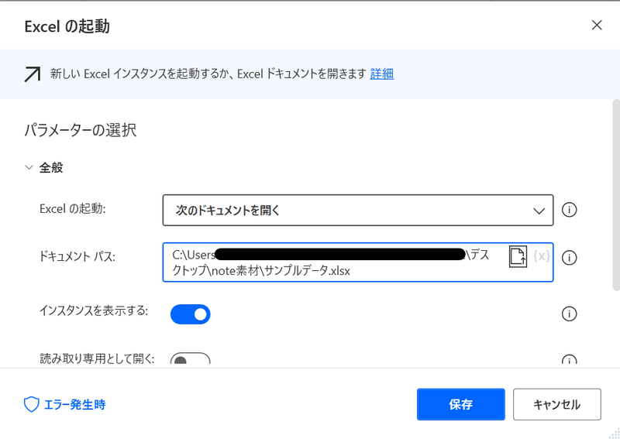620x439 pixels.
Task: Click info icon for インスタンスを表示する
Action: tap(569, 314)
